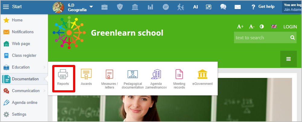Click the briefcase icon in top bar
302x122 pixels.
(104, 7)
